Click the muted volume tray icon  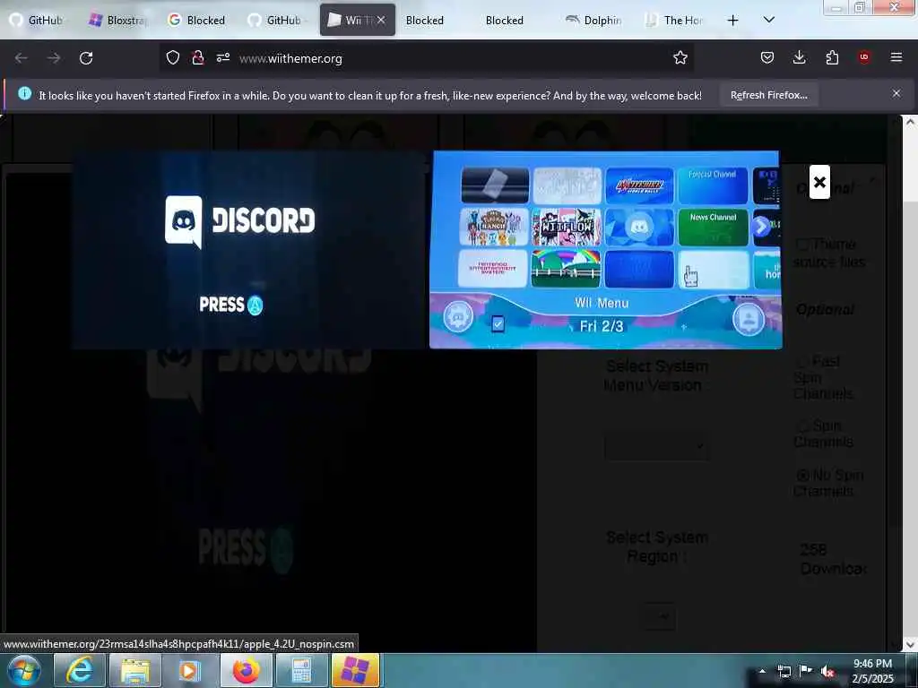click(827, 672)
